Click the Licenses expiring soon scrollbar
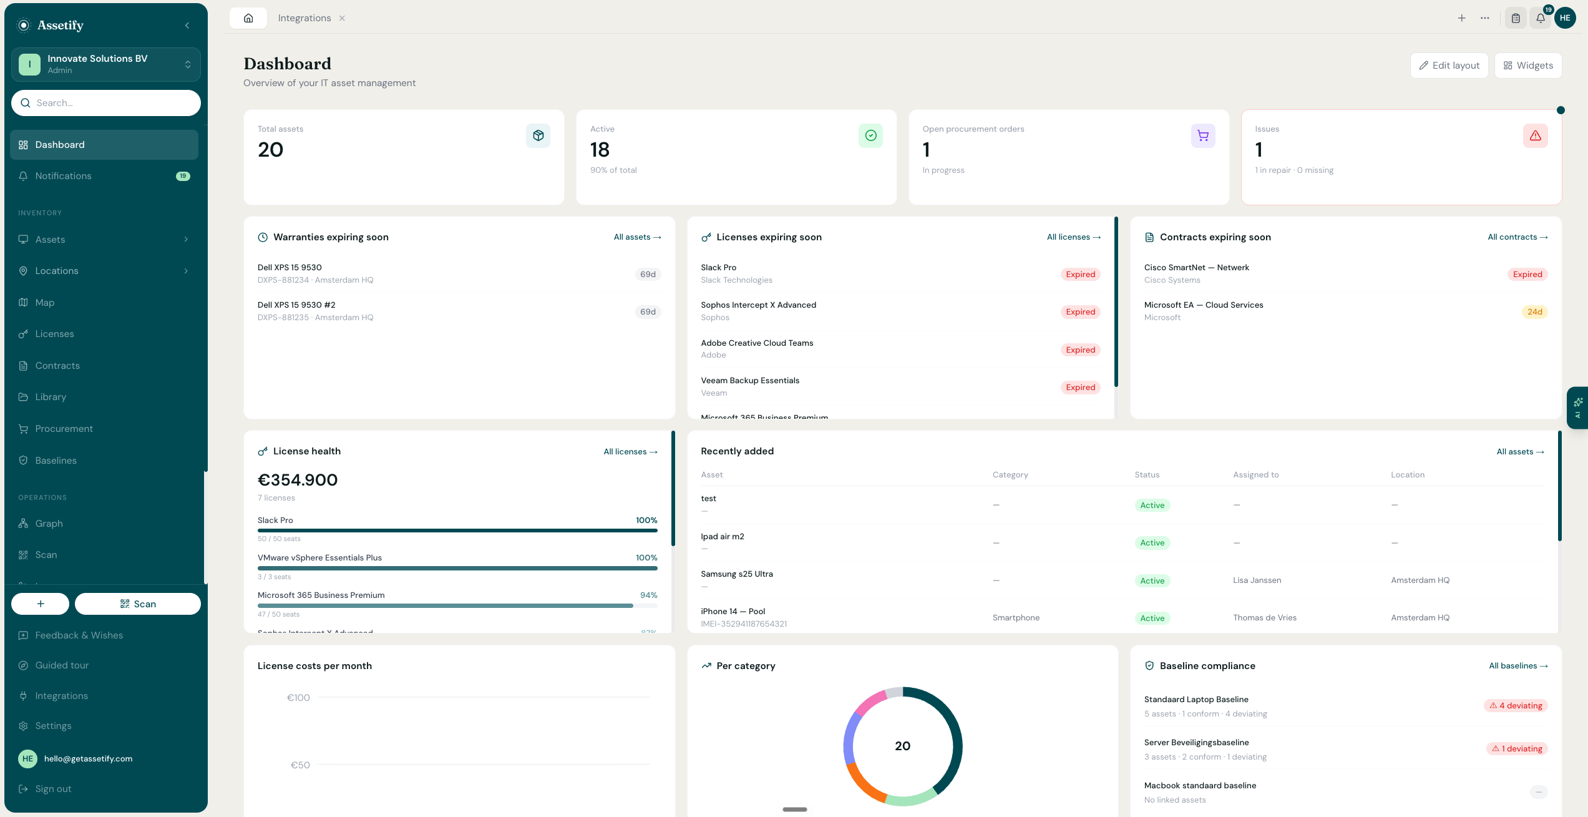 pos(1116,302)
